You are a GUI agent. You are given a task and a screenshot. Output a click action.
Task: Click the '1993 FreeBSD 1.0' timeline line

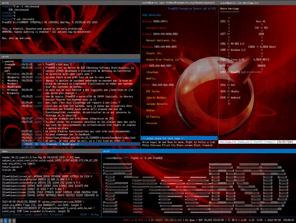(241, 72)
